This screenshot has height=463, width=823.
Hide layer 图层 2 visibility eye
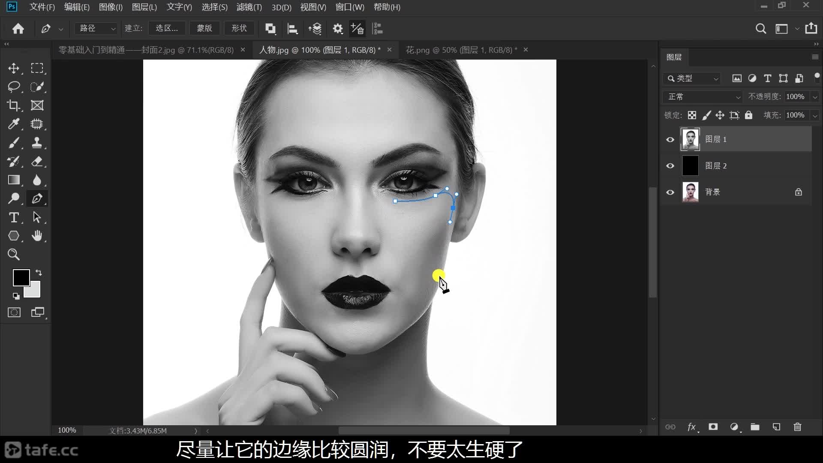[x=670, y=166]
